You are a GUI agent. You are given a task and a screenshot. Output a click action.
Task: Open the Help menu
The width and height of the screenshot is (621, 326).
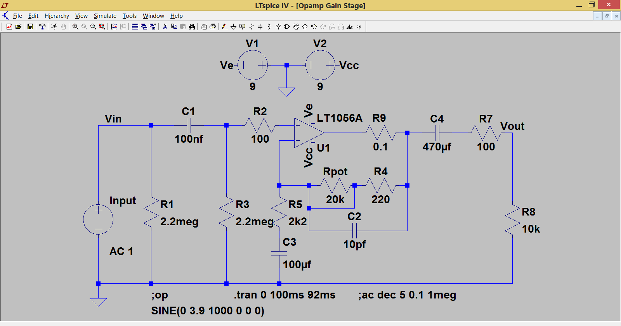[177, 16]
